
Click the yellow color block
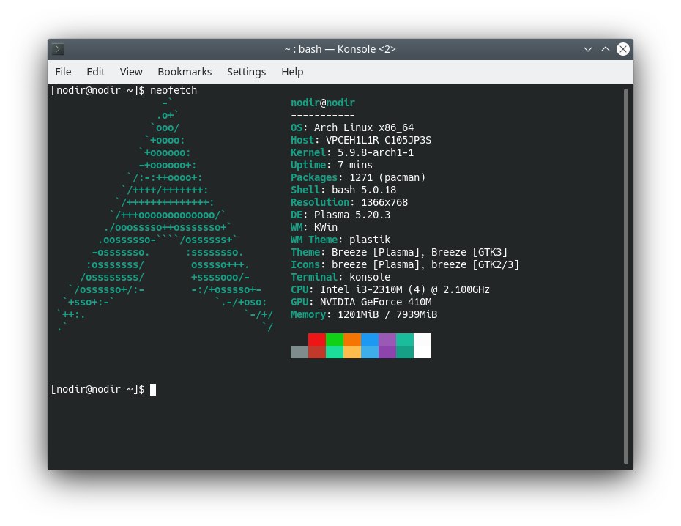[352, 352]
